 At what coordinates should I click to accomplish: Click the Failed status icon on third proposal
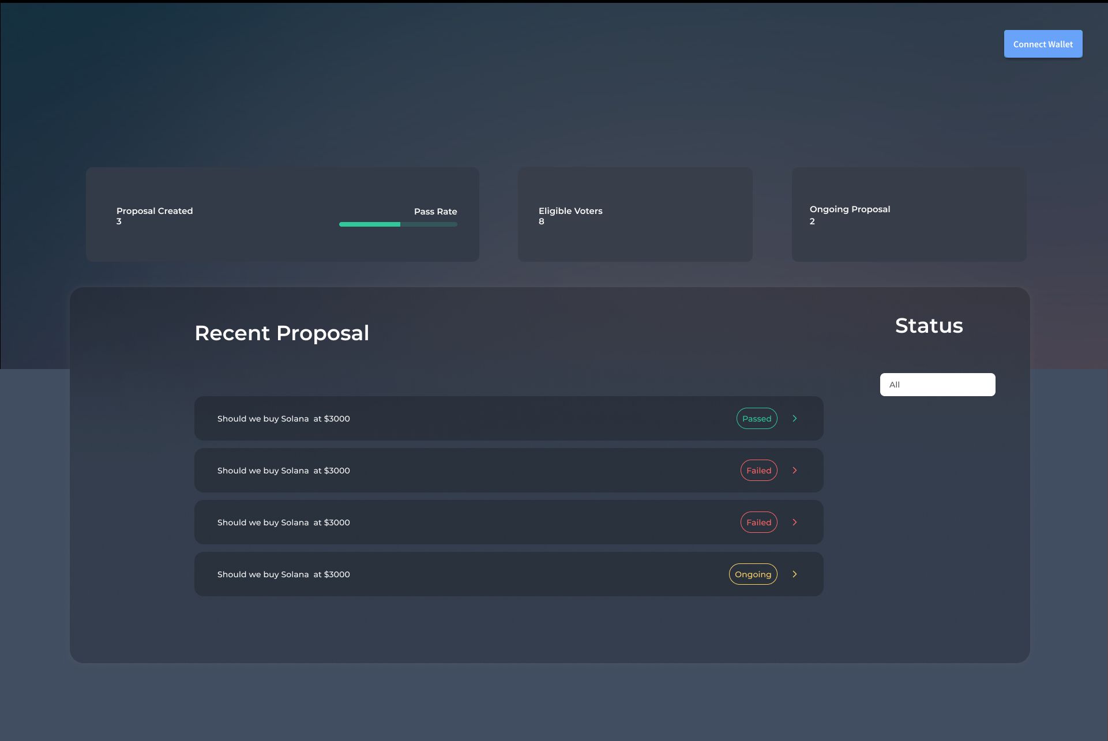click(757, 522)
